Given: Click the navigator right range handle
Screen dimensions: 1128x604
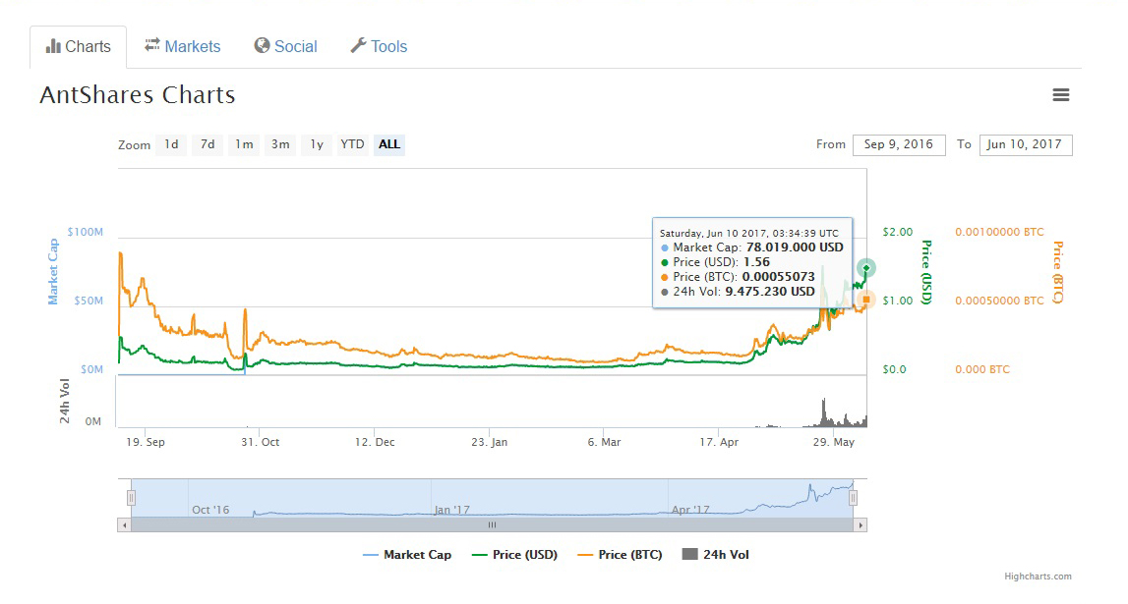Looking at the screenshot, I should [x=854, y=498].
